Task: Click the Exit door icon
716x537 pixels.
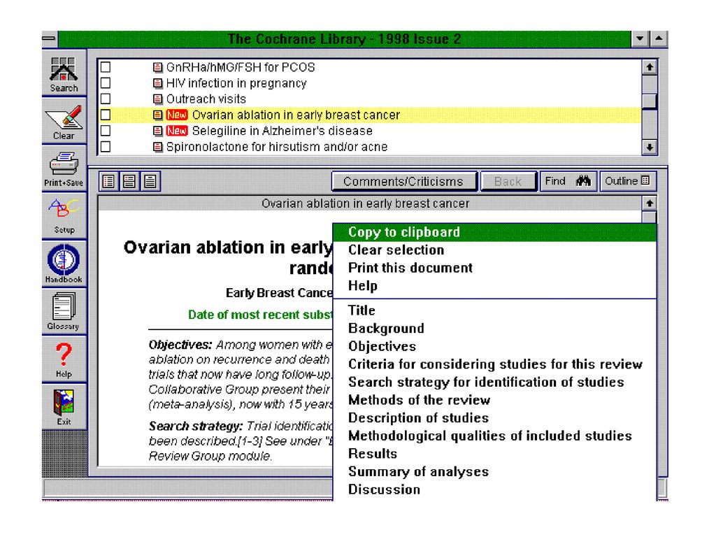Action: [x=64, y=406]
